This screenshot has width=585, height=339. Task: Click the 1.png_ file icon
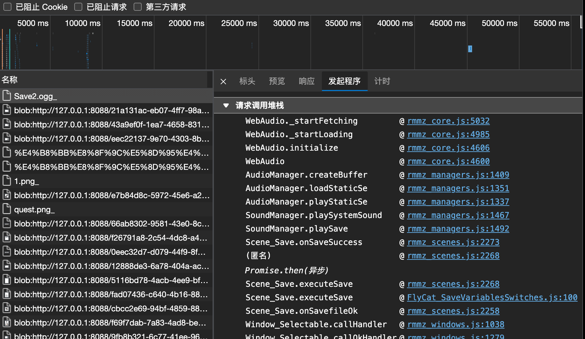point(7,181)
